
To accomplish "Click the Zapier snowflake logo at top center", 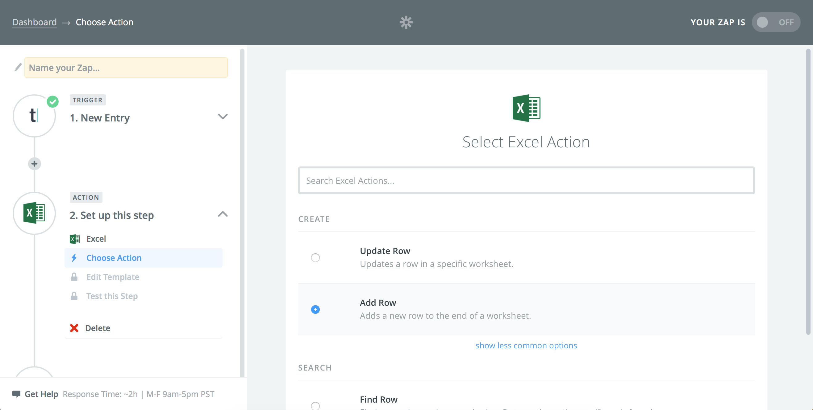I will tap(406, 22).
